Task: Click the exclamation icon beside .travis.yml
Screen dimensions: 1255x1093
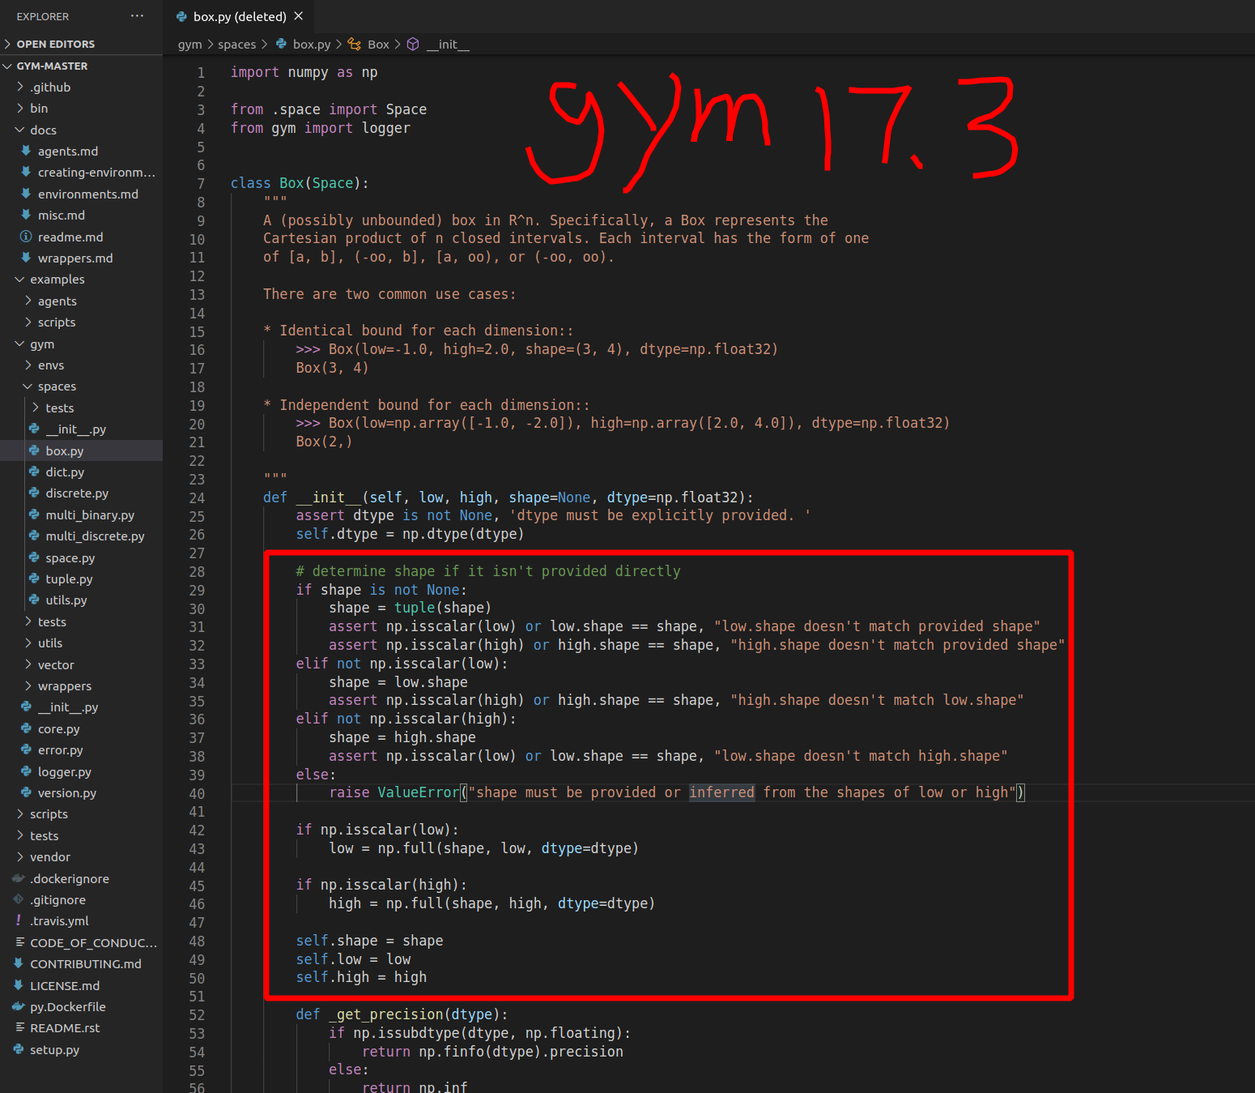Action: click(x=18, y=920)
